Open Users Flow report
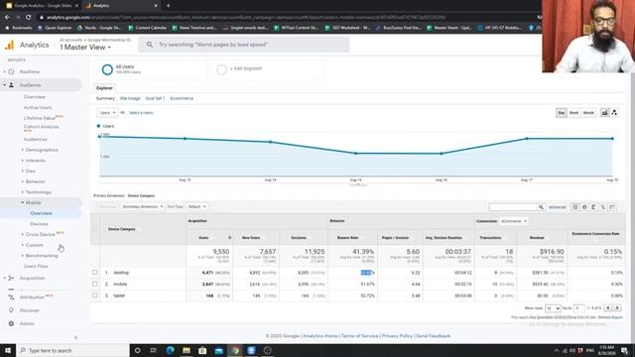 point(36,267)
